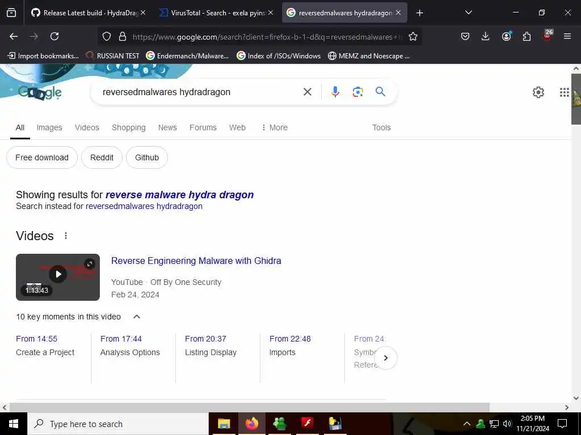
Task: Open the Windows Start menu
Action: coord(14,424)
